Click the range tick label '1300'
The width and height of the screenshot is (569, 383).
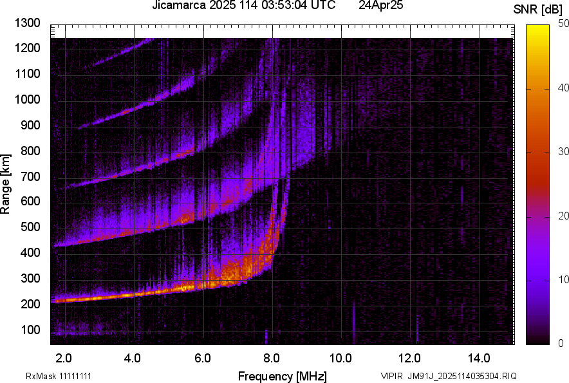(x=27, y=23)
